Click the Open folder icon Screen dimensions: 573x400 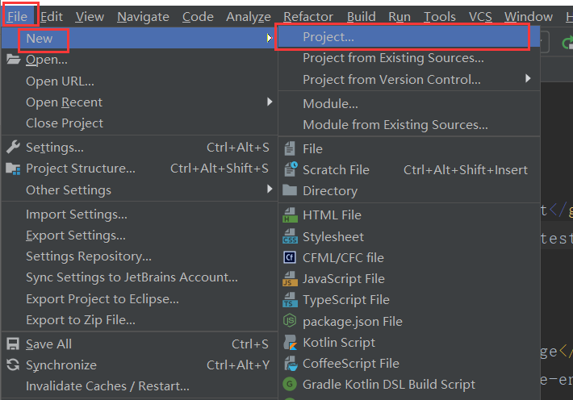[x=13, y=59]
